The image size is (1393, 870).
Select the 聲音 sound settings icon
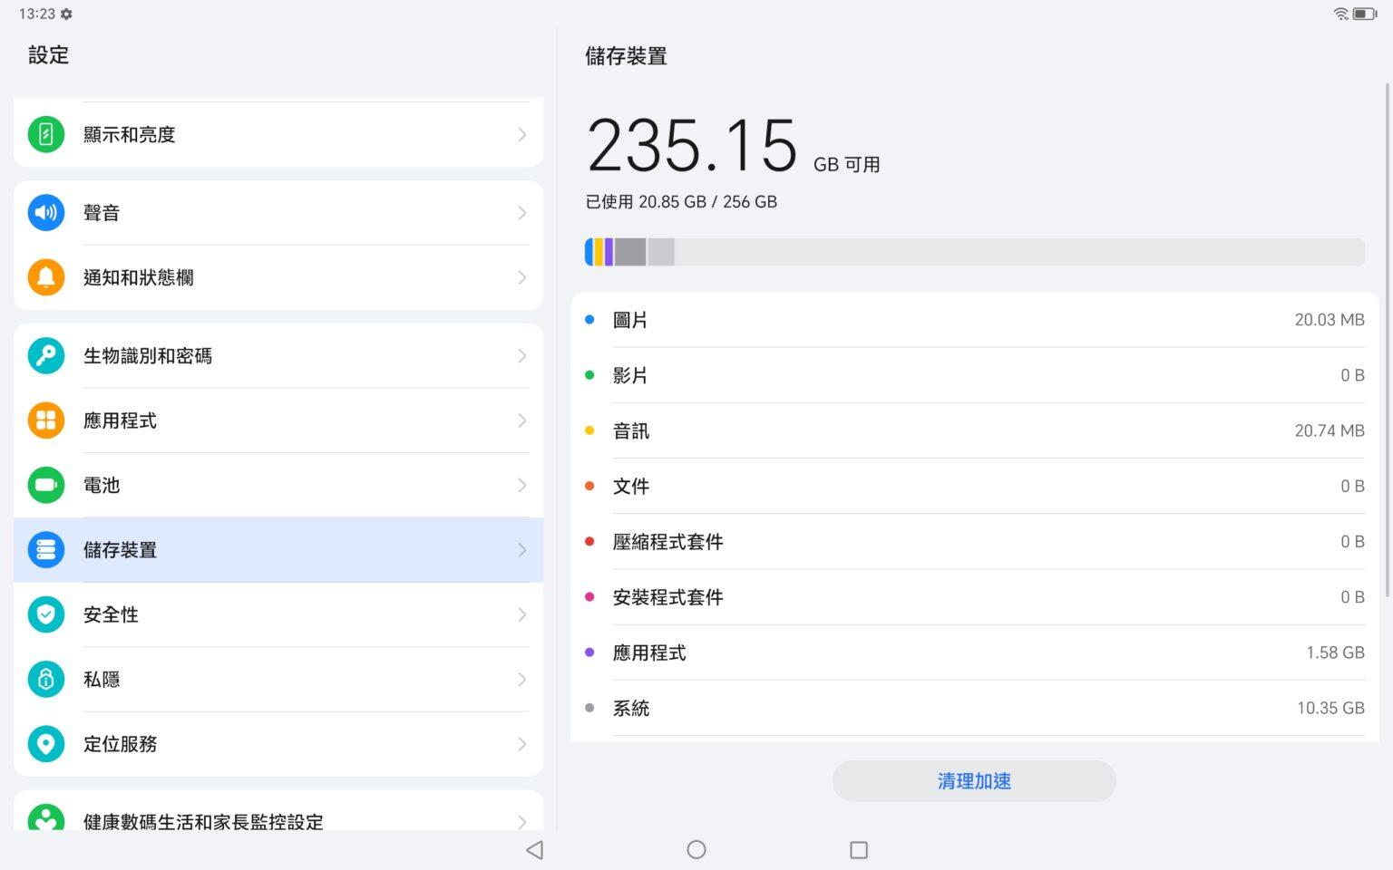coord(46,212)
